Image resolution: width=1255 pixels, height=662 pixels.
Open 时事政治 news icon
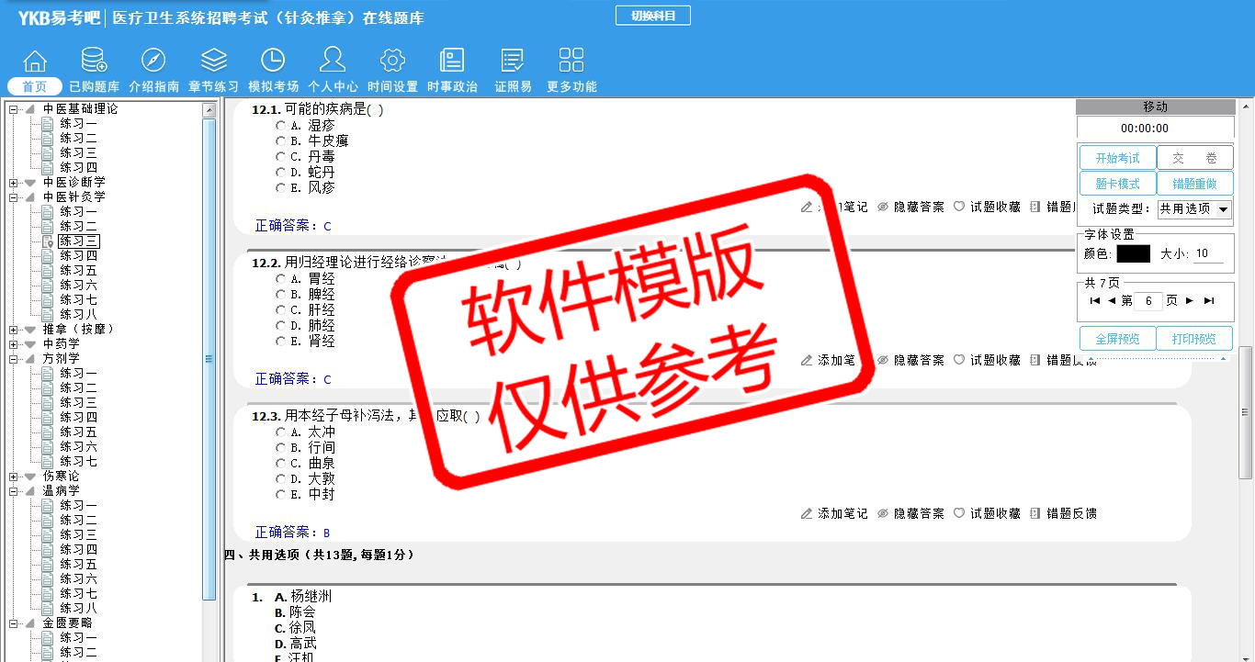pos(452,62)
